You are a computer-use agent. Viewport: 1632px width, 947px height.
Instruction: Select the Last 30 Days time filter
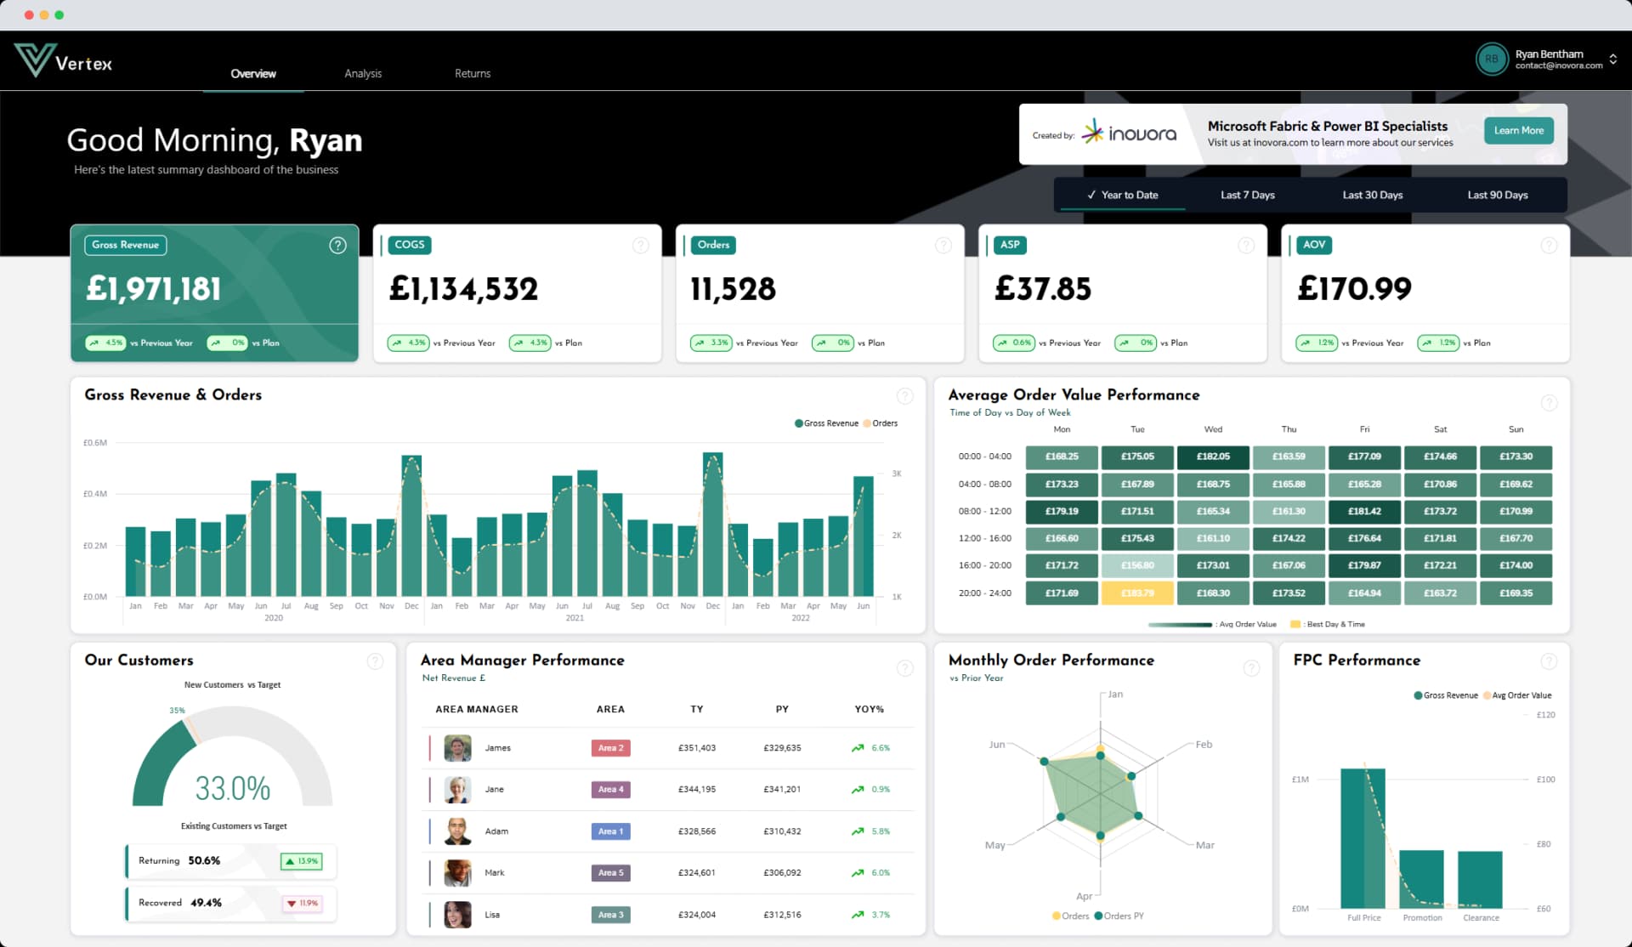tap(1372, 195)
